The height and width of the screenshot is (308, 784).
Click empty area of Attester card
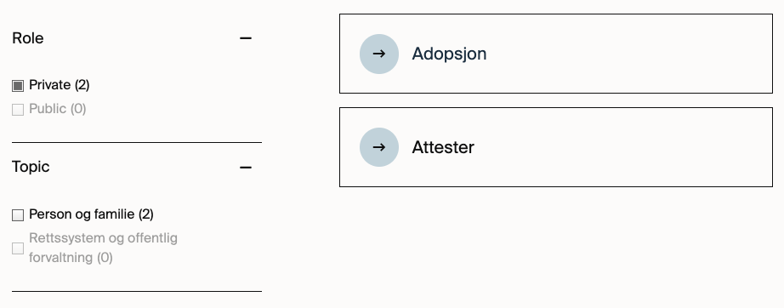click(625, 147)
